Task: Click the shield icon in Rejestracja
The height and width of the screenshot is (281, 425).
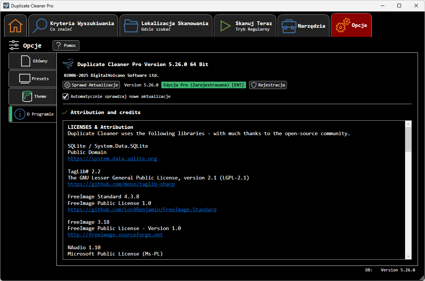Action: [254, 85]
